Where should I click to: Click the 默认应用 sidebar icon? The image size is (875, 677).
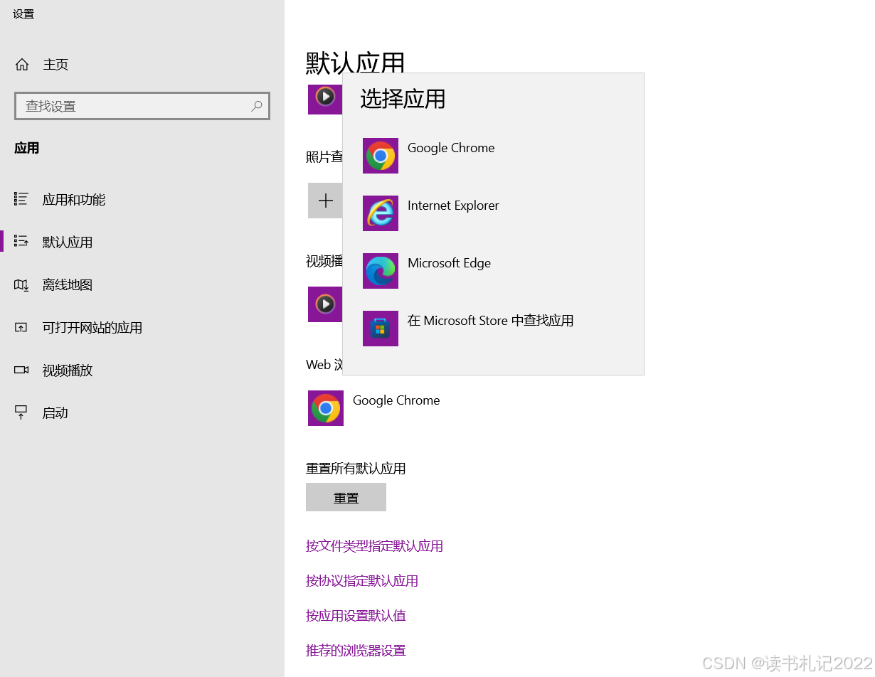[21, 242]
